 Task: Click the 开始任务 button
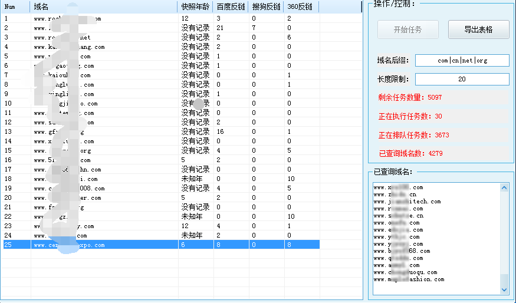coord(407,29)
